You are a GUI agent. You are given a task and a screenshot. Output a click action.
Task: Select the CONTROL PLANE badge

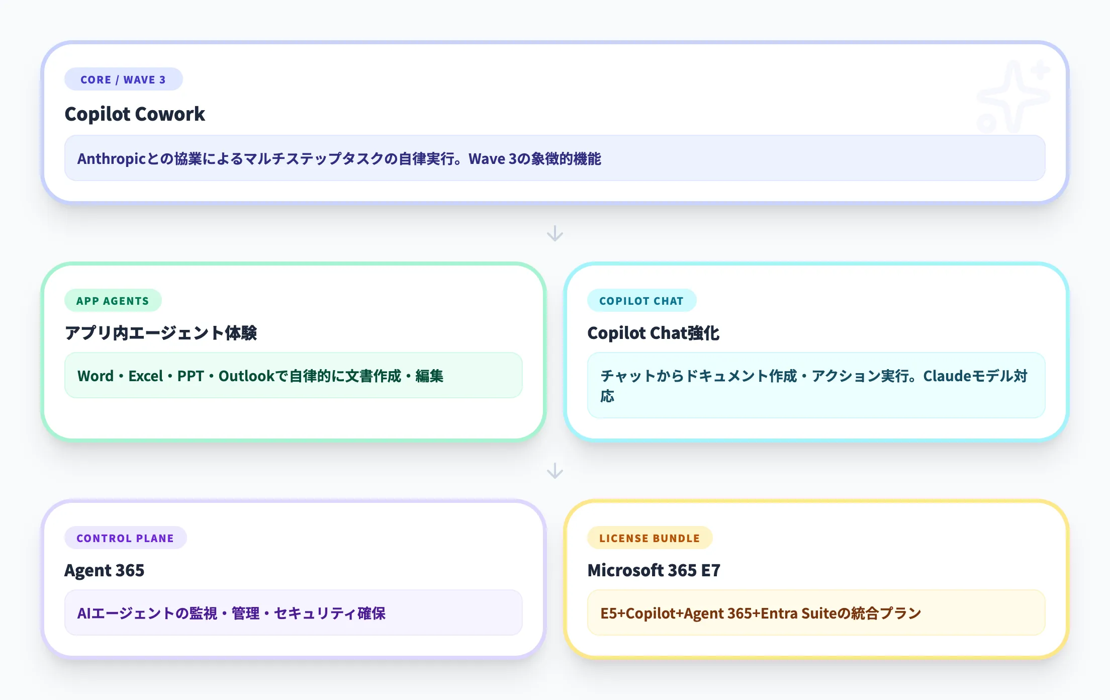[x=125, y=538]
